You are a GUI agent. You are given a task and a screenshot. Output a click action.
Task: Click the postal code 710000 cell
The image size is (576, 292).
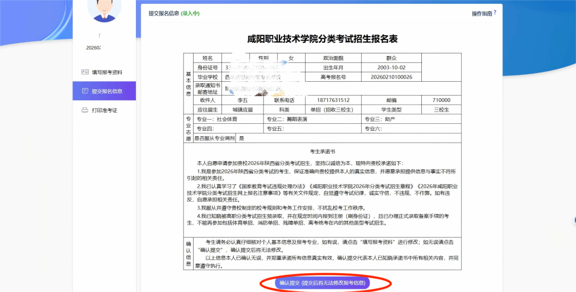tap(441, 100)
